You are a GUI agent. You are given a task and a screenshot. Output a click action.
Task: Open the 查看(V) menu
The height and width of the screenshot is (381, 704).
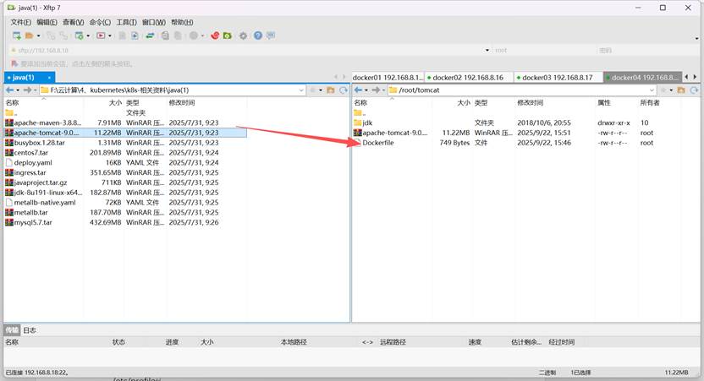click(x=73, y=22)
